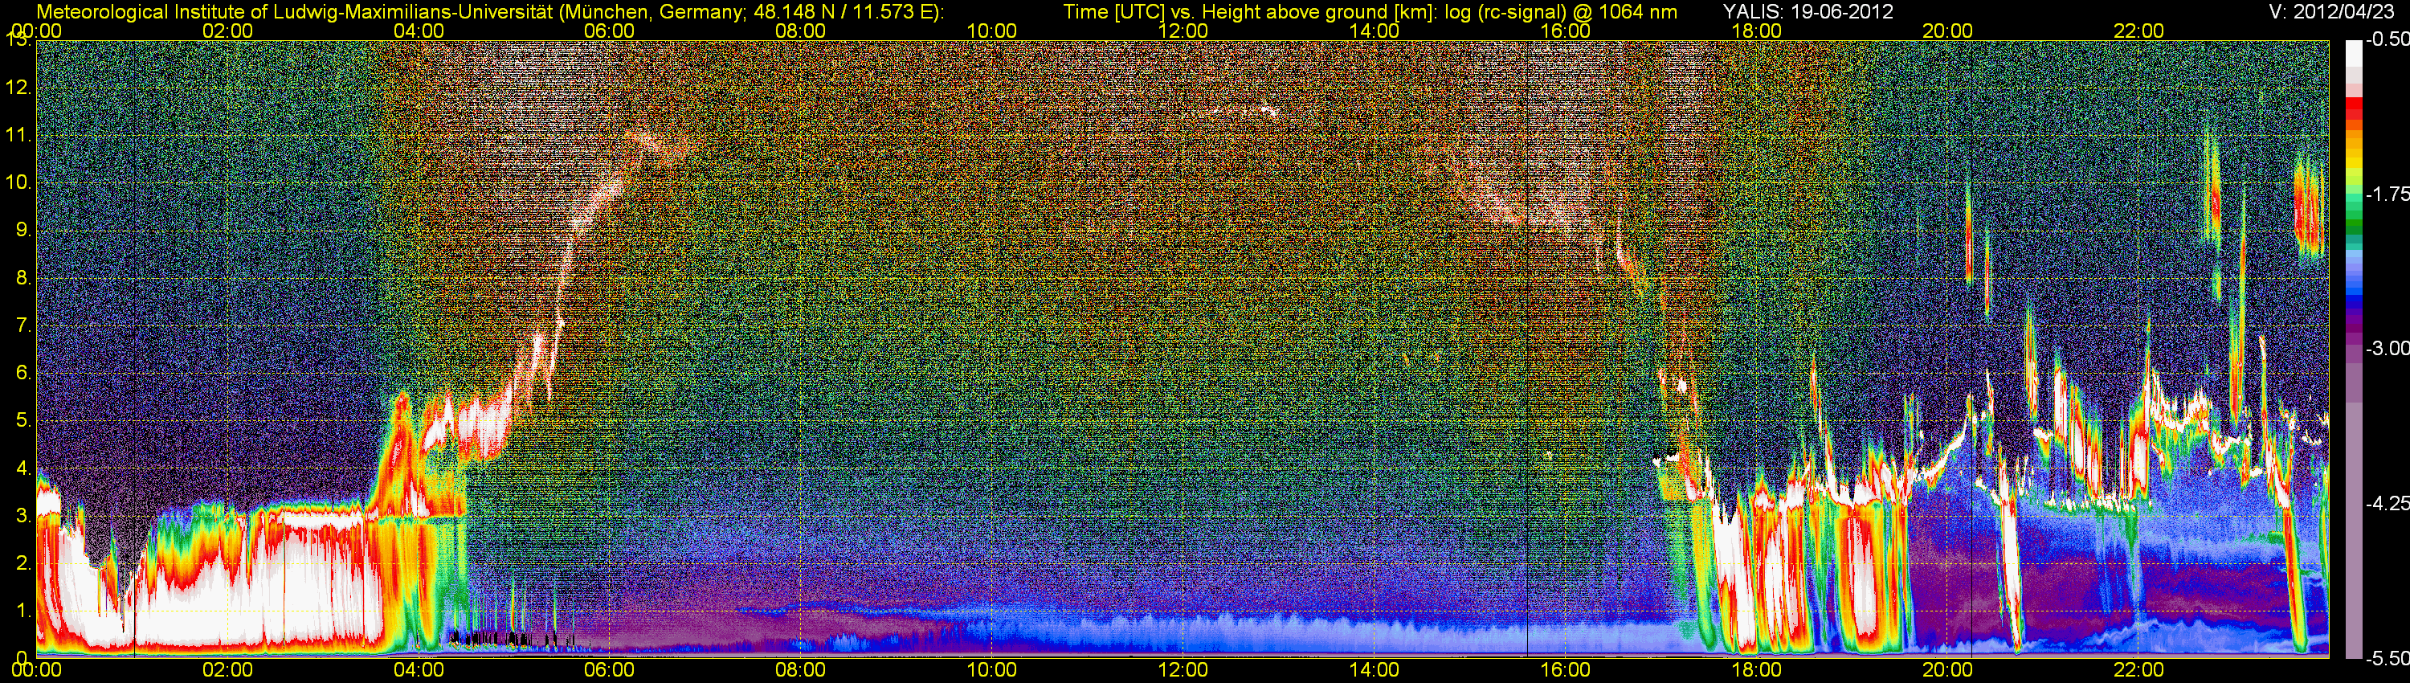Select the 00:00 label on the bottom time axis
The height and width of the screenshot is (683, 2410).
click(36, 671)
